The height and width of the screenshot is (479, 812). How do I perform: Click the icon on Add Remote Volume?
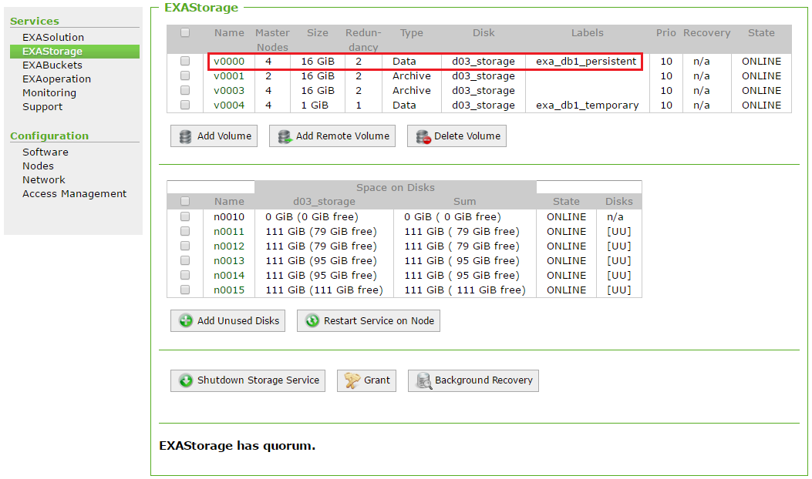point(285,136)
